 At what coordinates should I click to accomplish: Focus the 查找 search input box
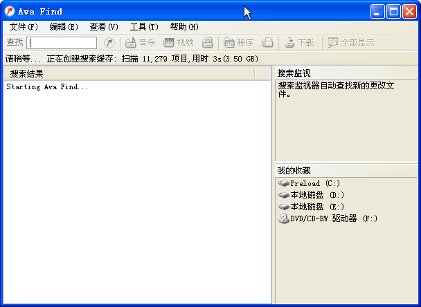click(x=62, y=43)
